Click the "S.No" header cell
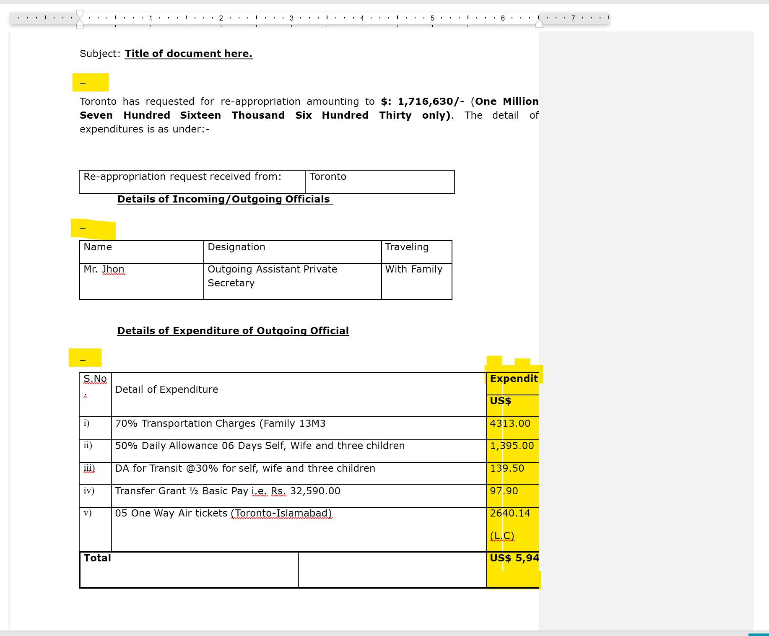Image resolution: width=769 pixels, height=636 pixels. [96, 395]
